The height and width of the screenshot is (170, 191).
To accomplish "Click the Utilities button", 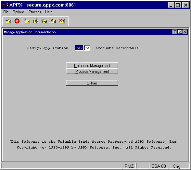I will 92,83.
